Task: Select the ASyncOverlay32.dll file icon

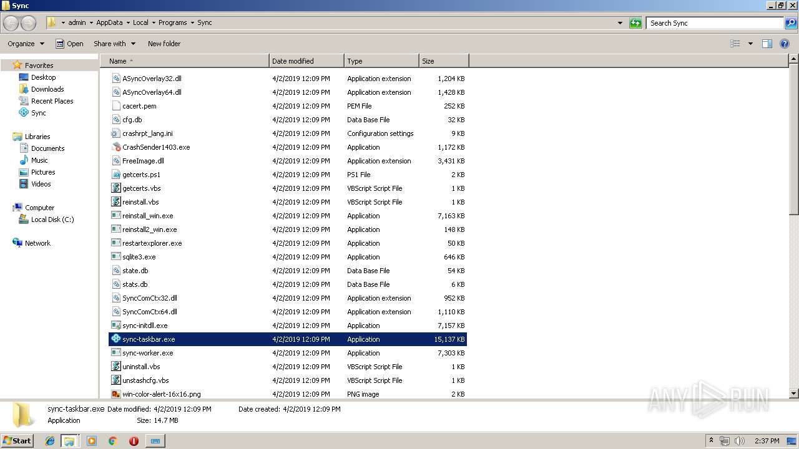Action: [x=115, y=78]
